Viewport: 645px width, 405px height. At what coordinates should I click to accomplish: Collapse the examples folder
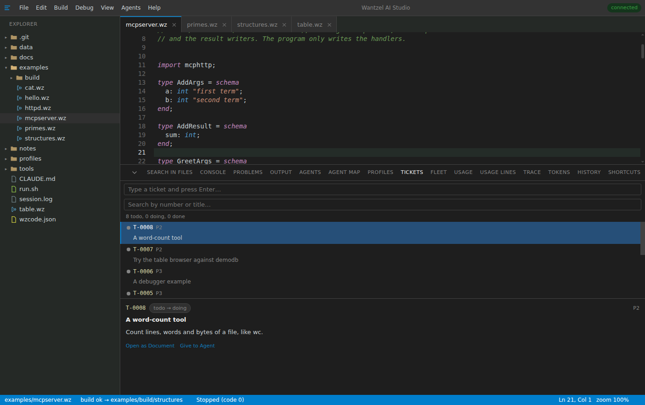click(6, 68)
